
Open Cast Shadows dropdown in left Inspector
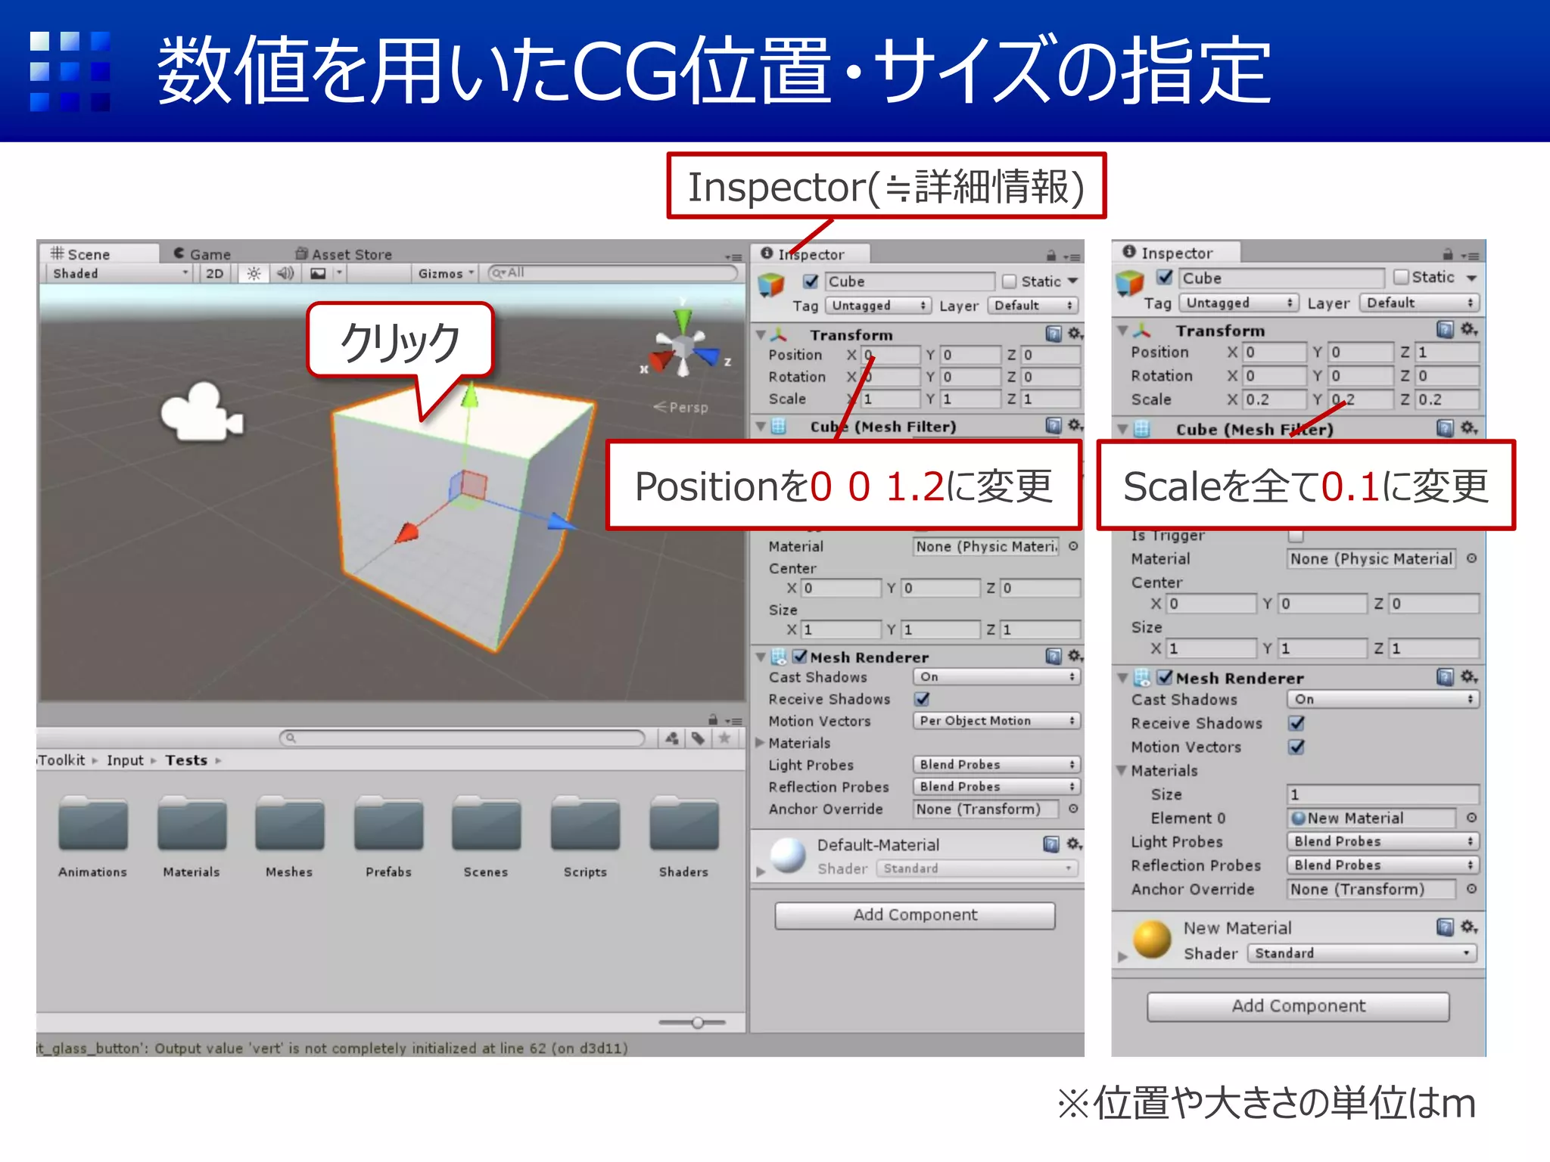997,677
